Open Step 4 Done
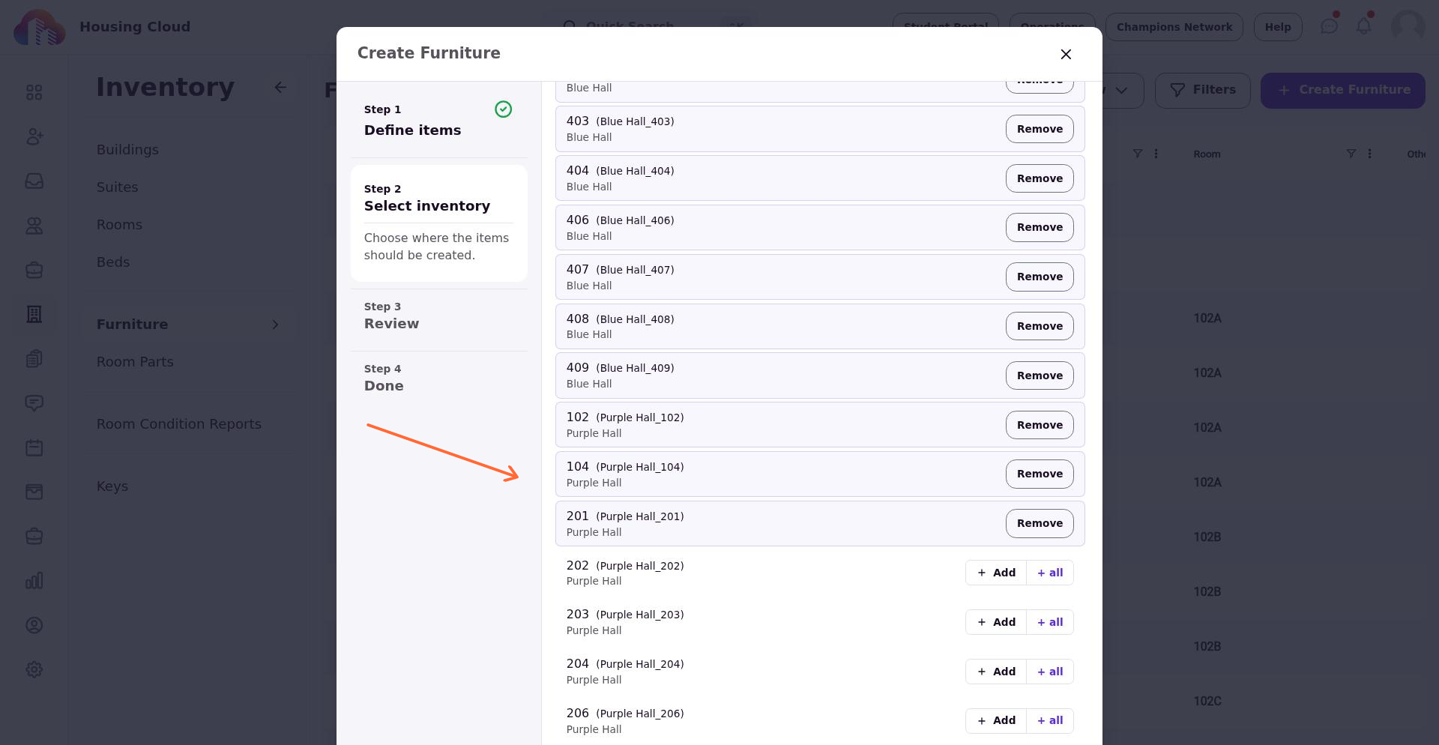 [x=438, y=378]
